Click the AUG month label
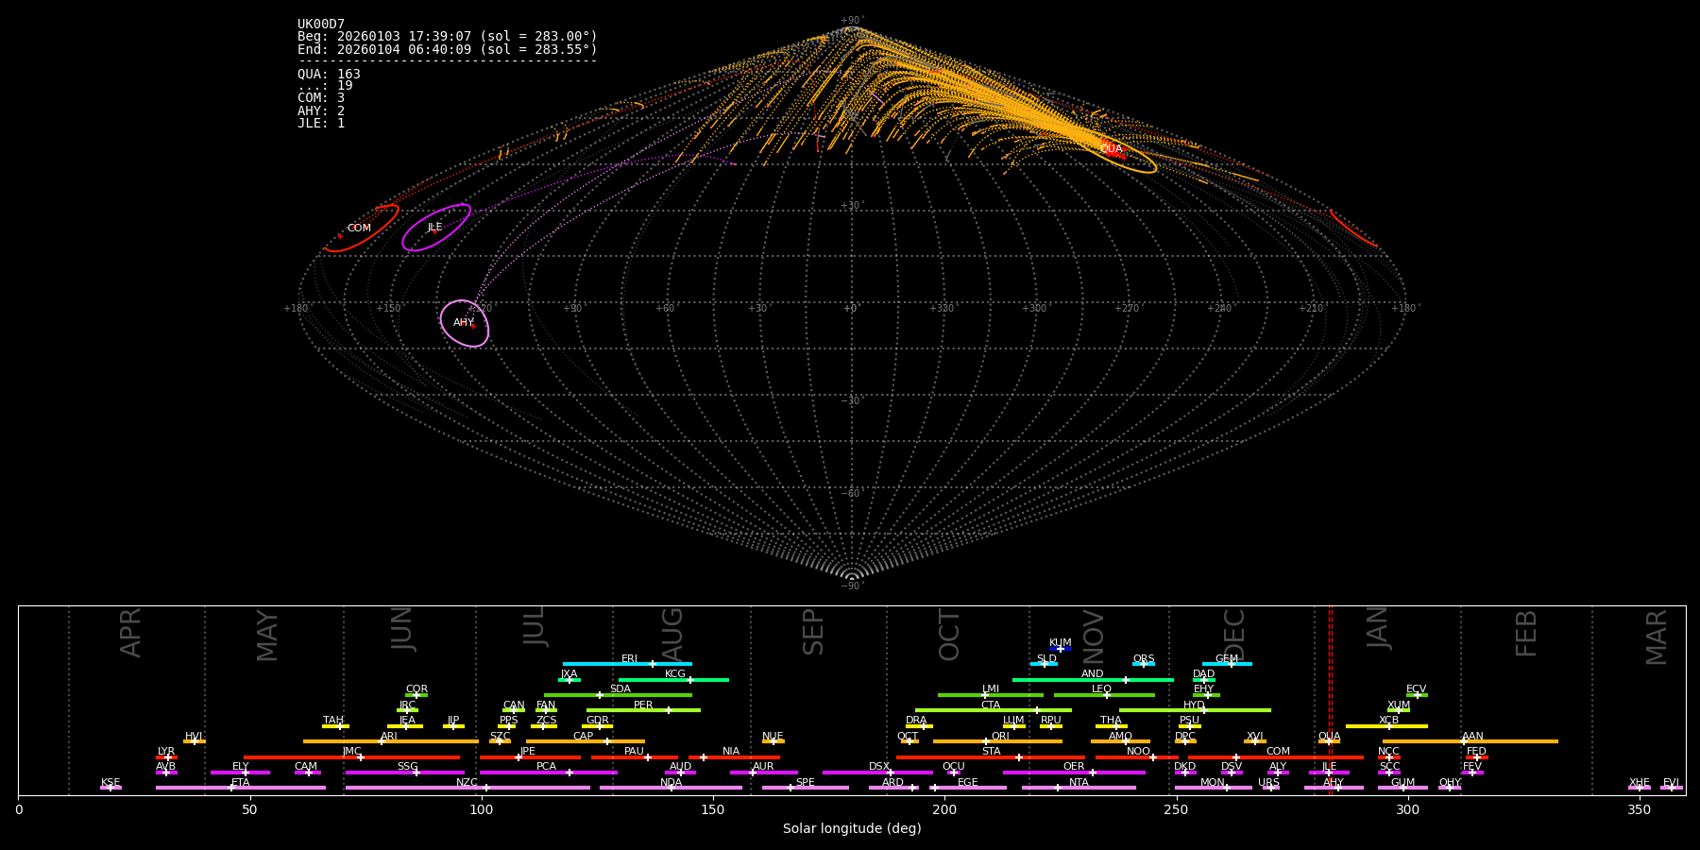 pyautogui.click(x=672, y=635)
